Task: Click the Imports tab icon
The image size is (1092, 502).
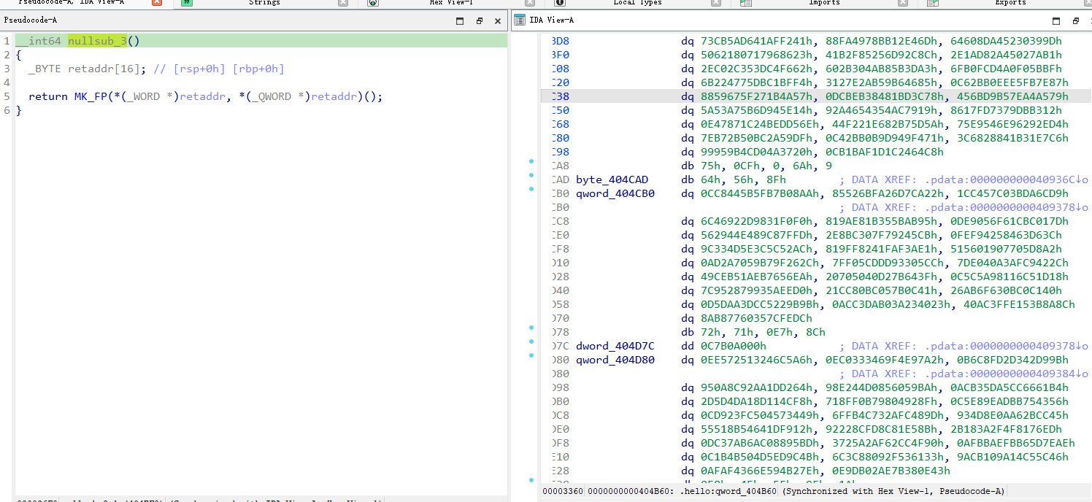Action: point(746,3)
